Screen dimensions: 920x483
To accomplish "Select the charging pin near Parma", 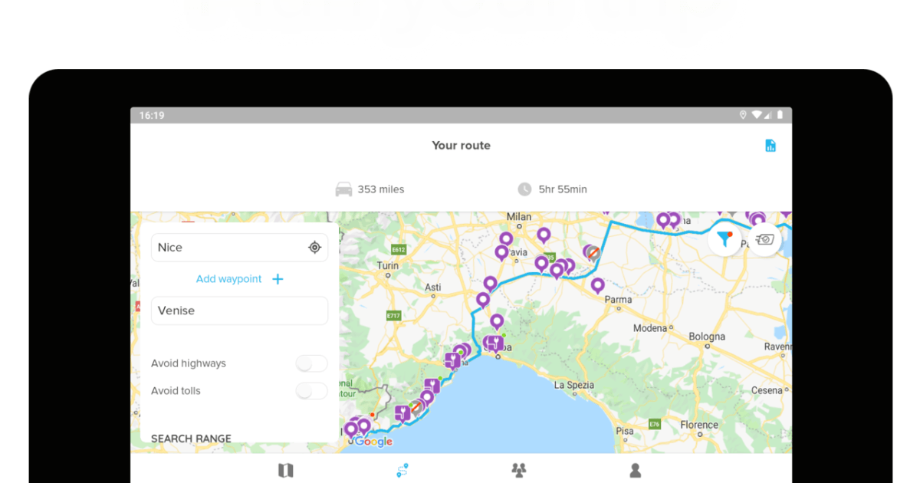I will point(597,285).
